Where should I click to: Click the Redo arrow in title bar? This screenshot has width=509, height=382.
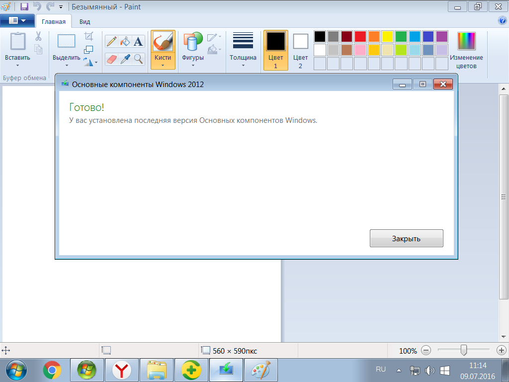pyautogui.click(x=50, y=6)
